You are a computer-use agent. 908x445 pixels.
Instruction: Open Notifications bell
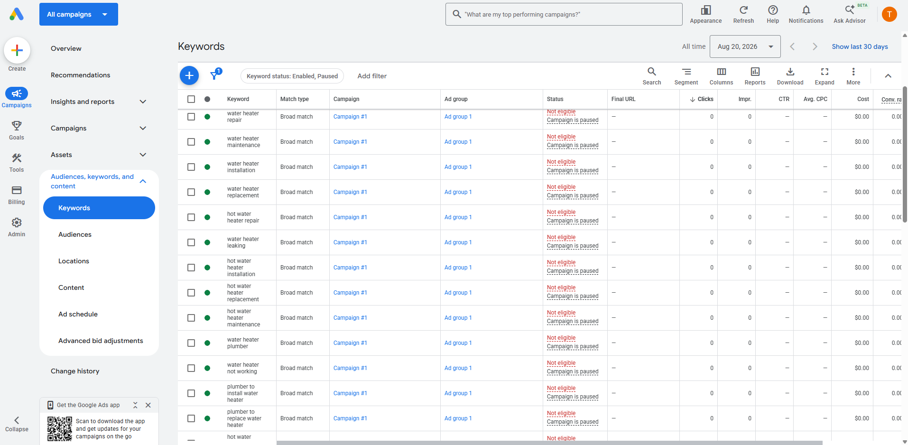pyautogui.click(x=806, y=10)
